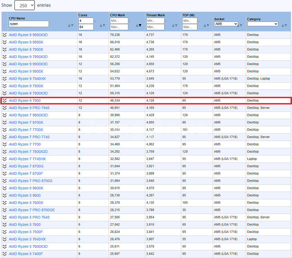Click the Thread Mark Min field

coord(155,21)
